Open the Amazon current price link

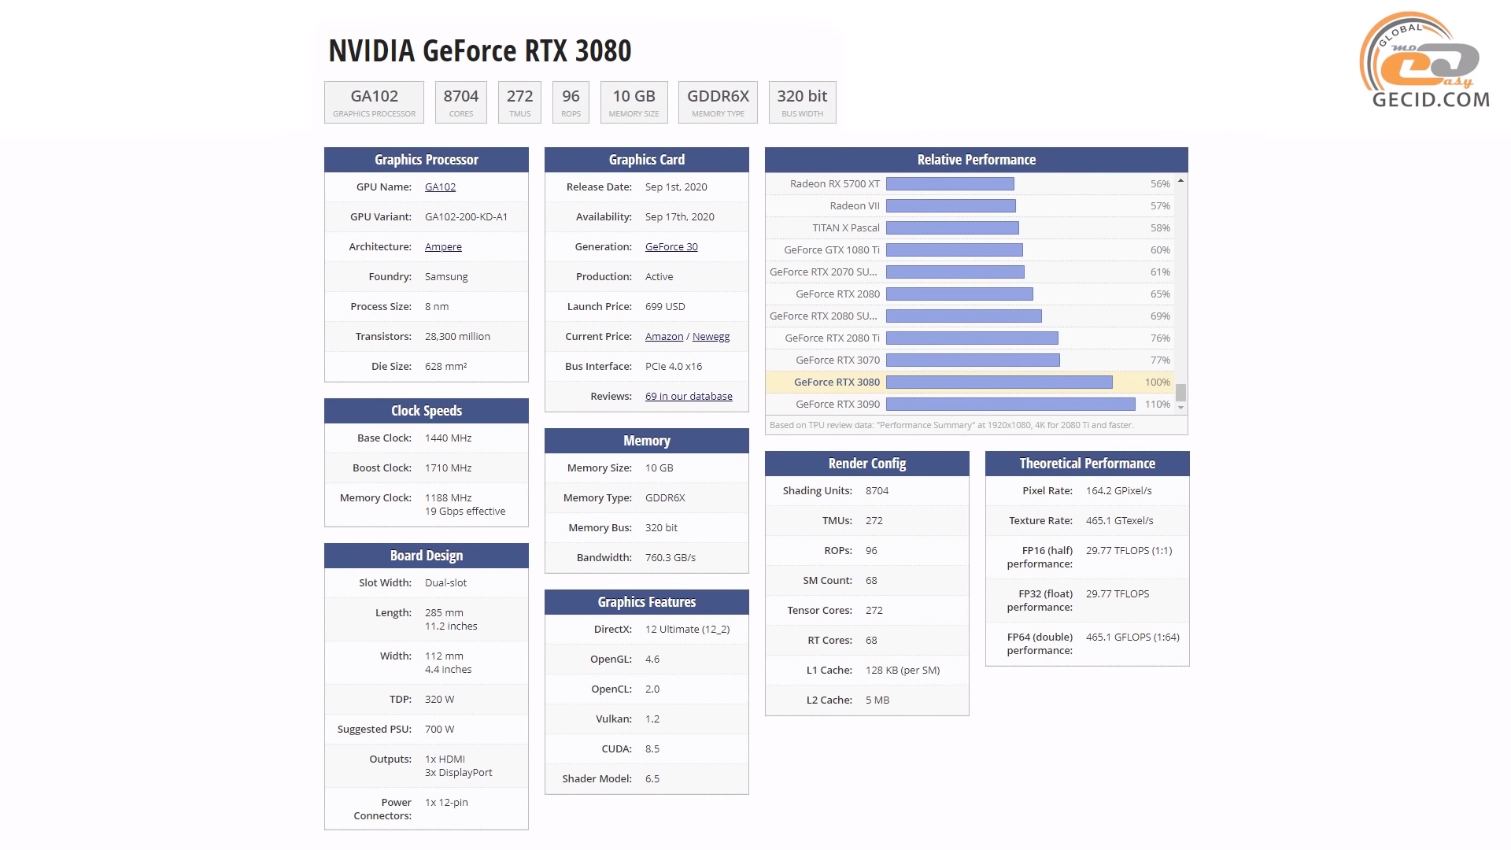(664, 336)
